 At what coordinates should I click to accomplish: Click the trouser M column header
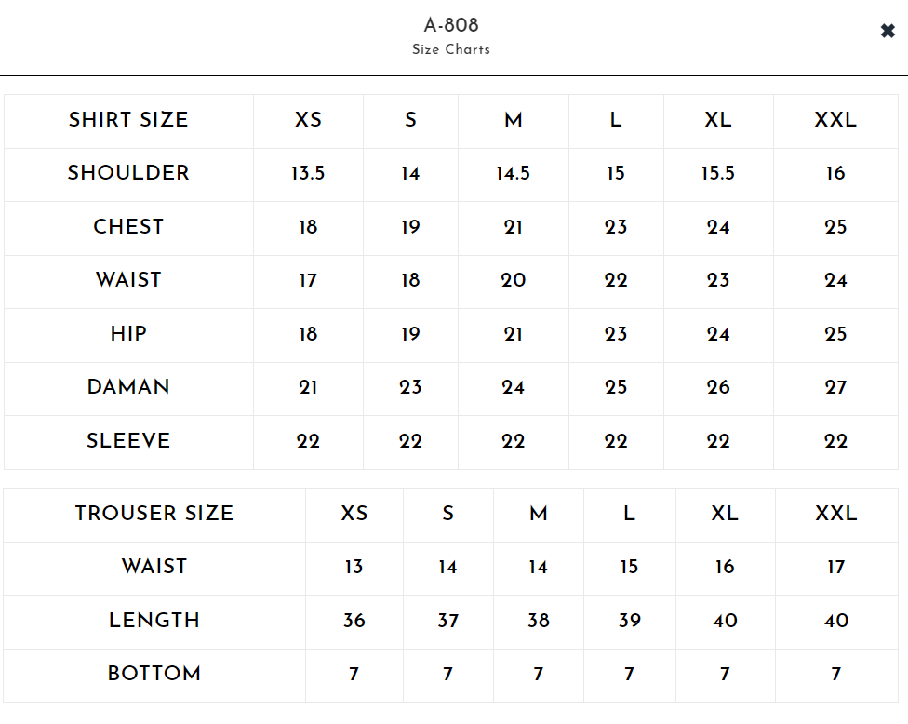pyautogui.click(x=539, y=514)
